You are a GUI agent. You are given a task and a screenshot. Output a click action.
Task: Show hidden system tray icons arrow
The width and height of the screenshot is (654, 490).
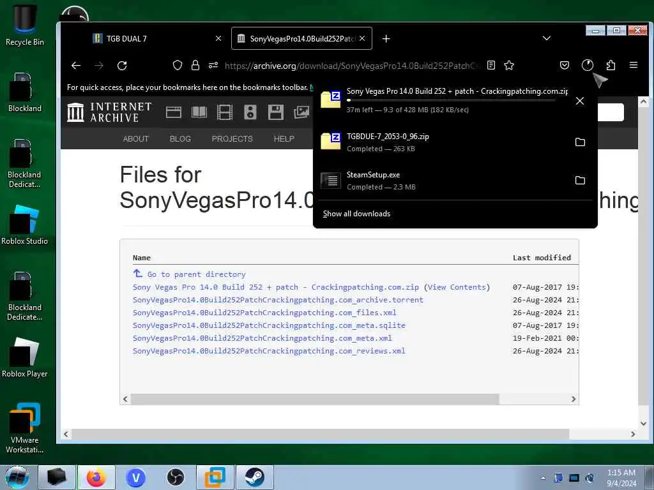click(x=543, y=478)
